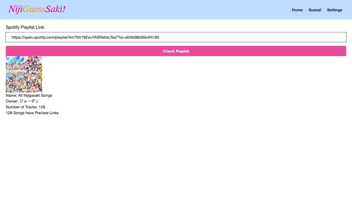This screenshot has height=208, width=352.
Task: Click the owner name "ジョーダン"
Action: (x=29, y=101)
